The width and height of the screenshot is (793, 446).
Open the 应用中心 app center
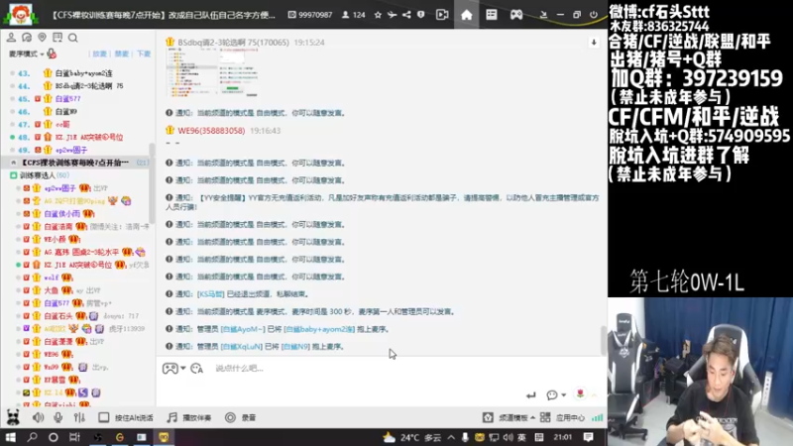click(x=562, y=417)
